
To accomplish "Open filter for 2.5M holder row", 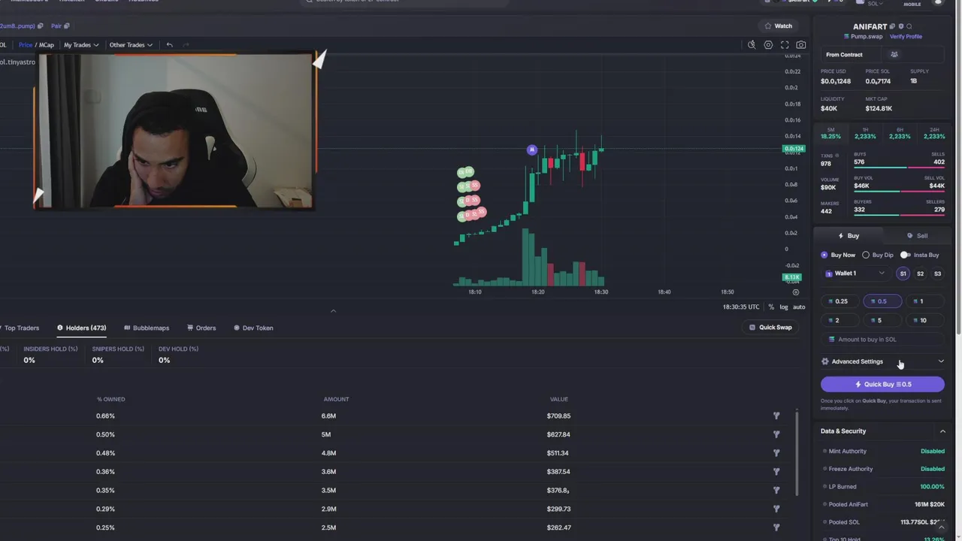I will (776, 527).
